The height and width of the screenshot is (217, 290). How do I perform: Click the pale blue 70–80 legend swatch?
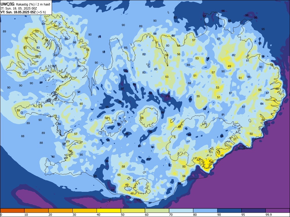[x=181, y=211]
